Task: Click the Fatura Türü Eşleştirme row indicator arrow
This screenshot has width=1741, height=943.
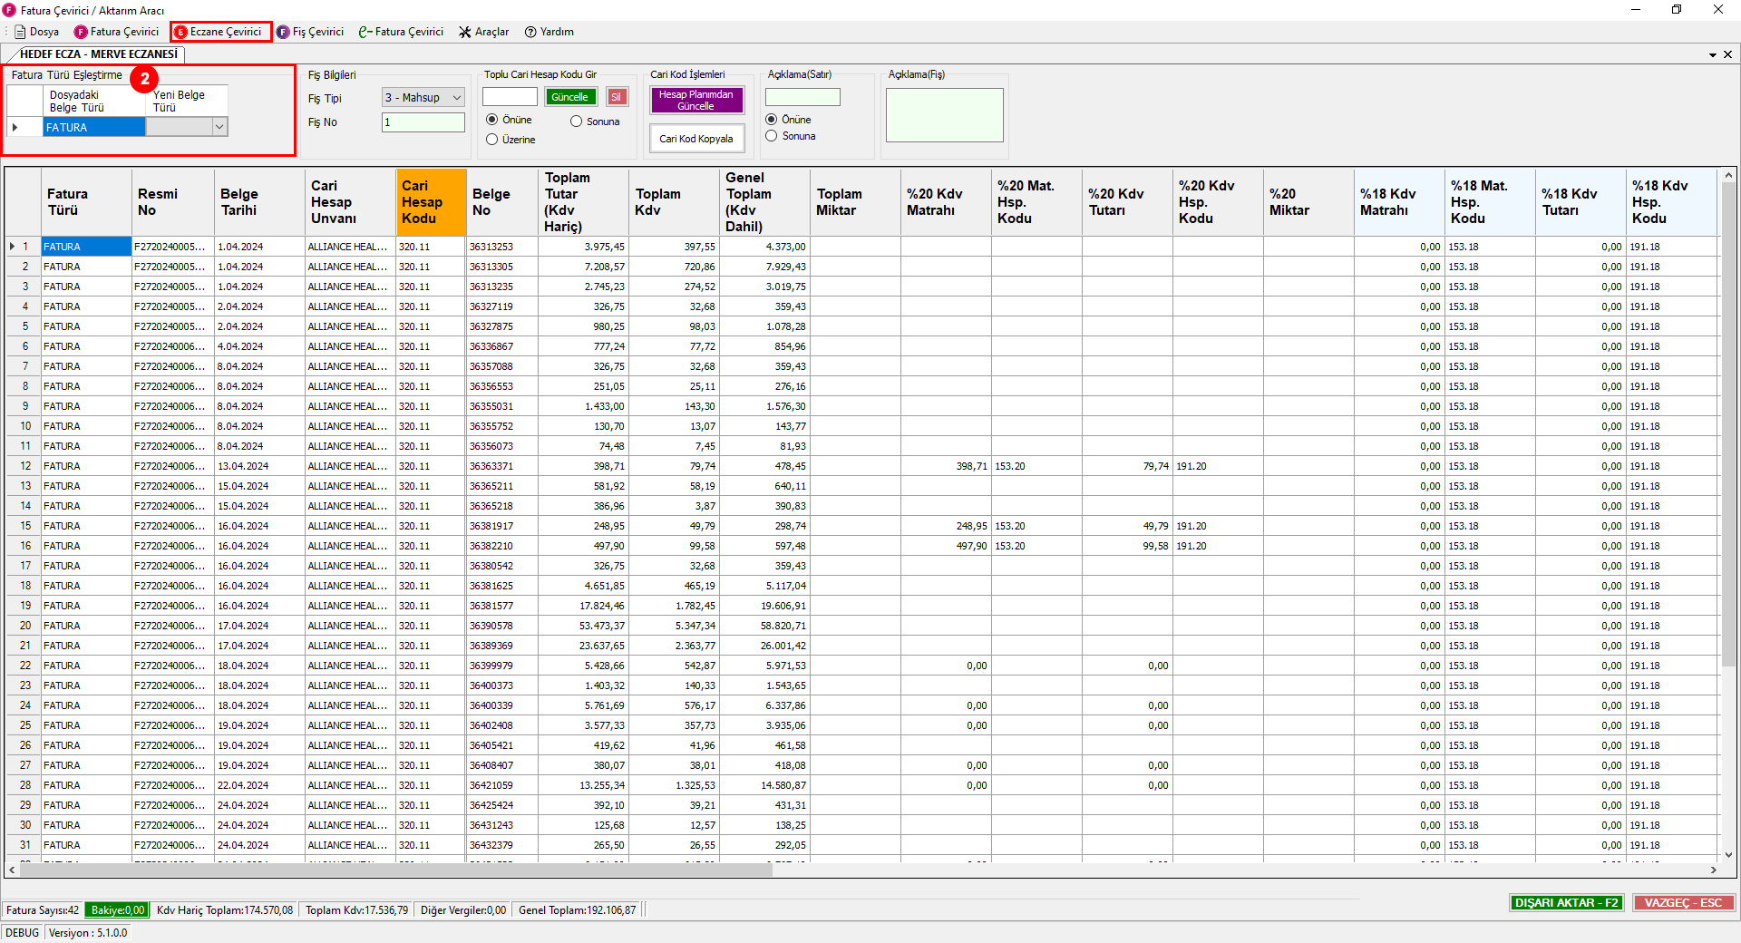Action: [x=15, y=128]
